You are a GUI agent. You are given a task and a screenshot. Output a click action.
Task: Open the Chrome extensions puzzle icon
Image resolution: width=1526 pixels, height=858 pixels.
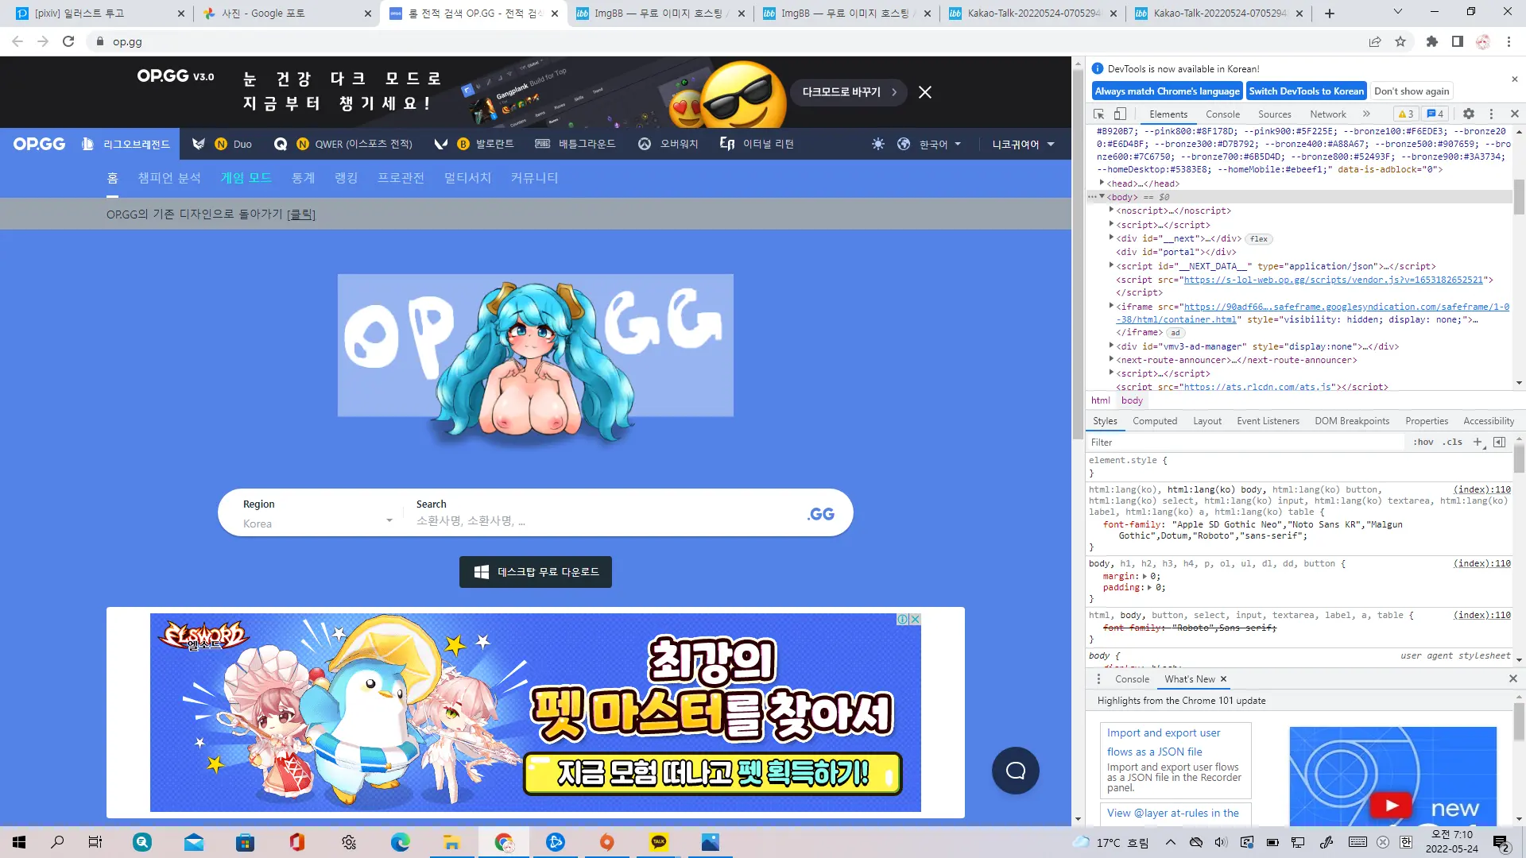(x=1432, y=41)
